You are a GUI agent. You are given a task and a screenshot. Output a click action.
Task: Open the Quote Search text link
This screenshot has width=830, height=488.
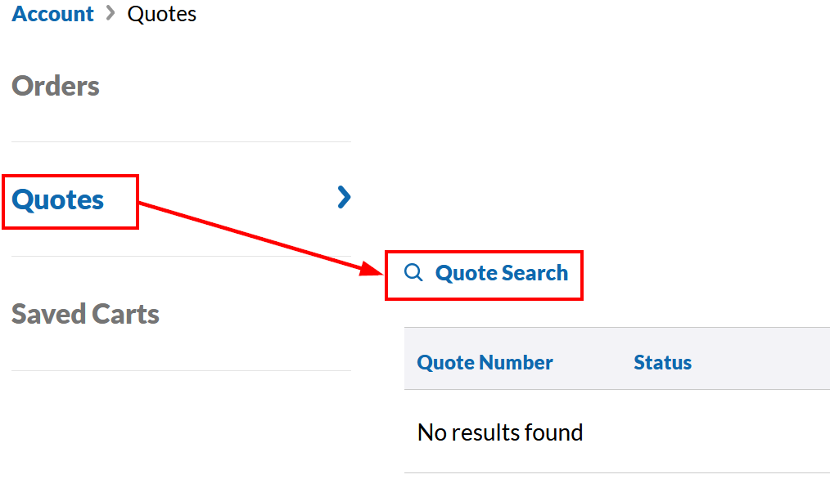tap(501, 273)
